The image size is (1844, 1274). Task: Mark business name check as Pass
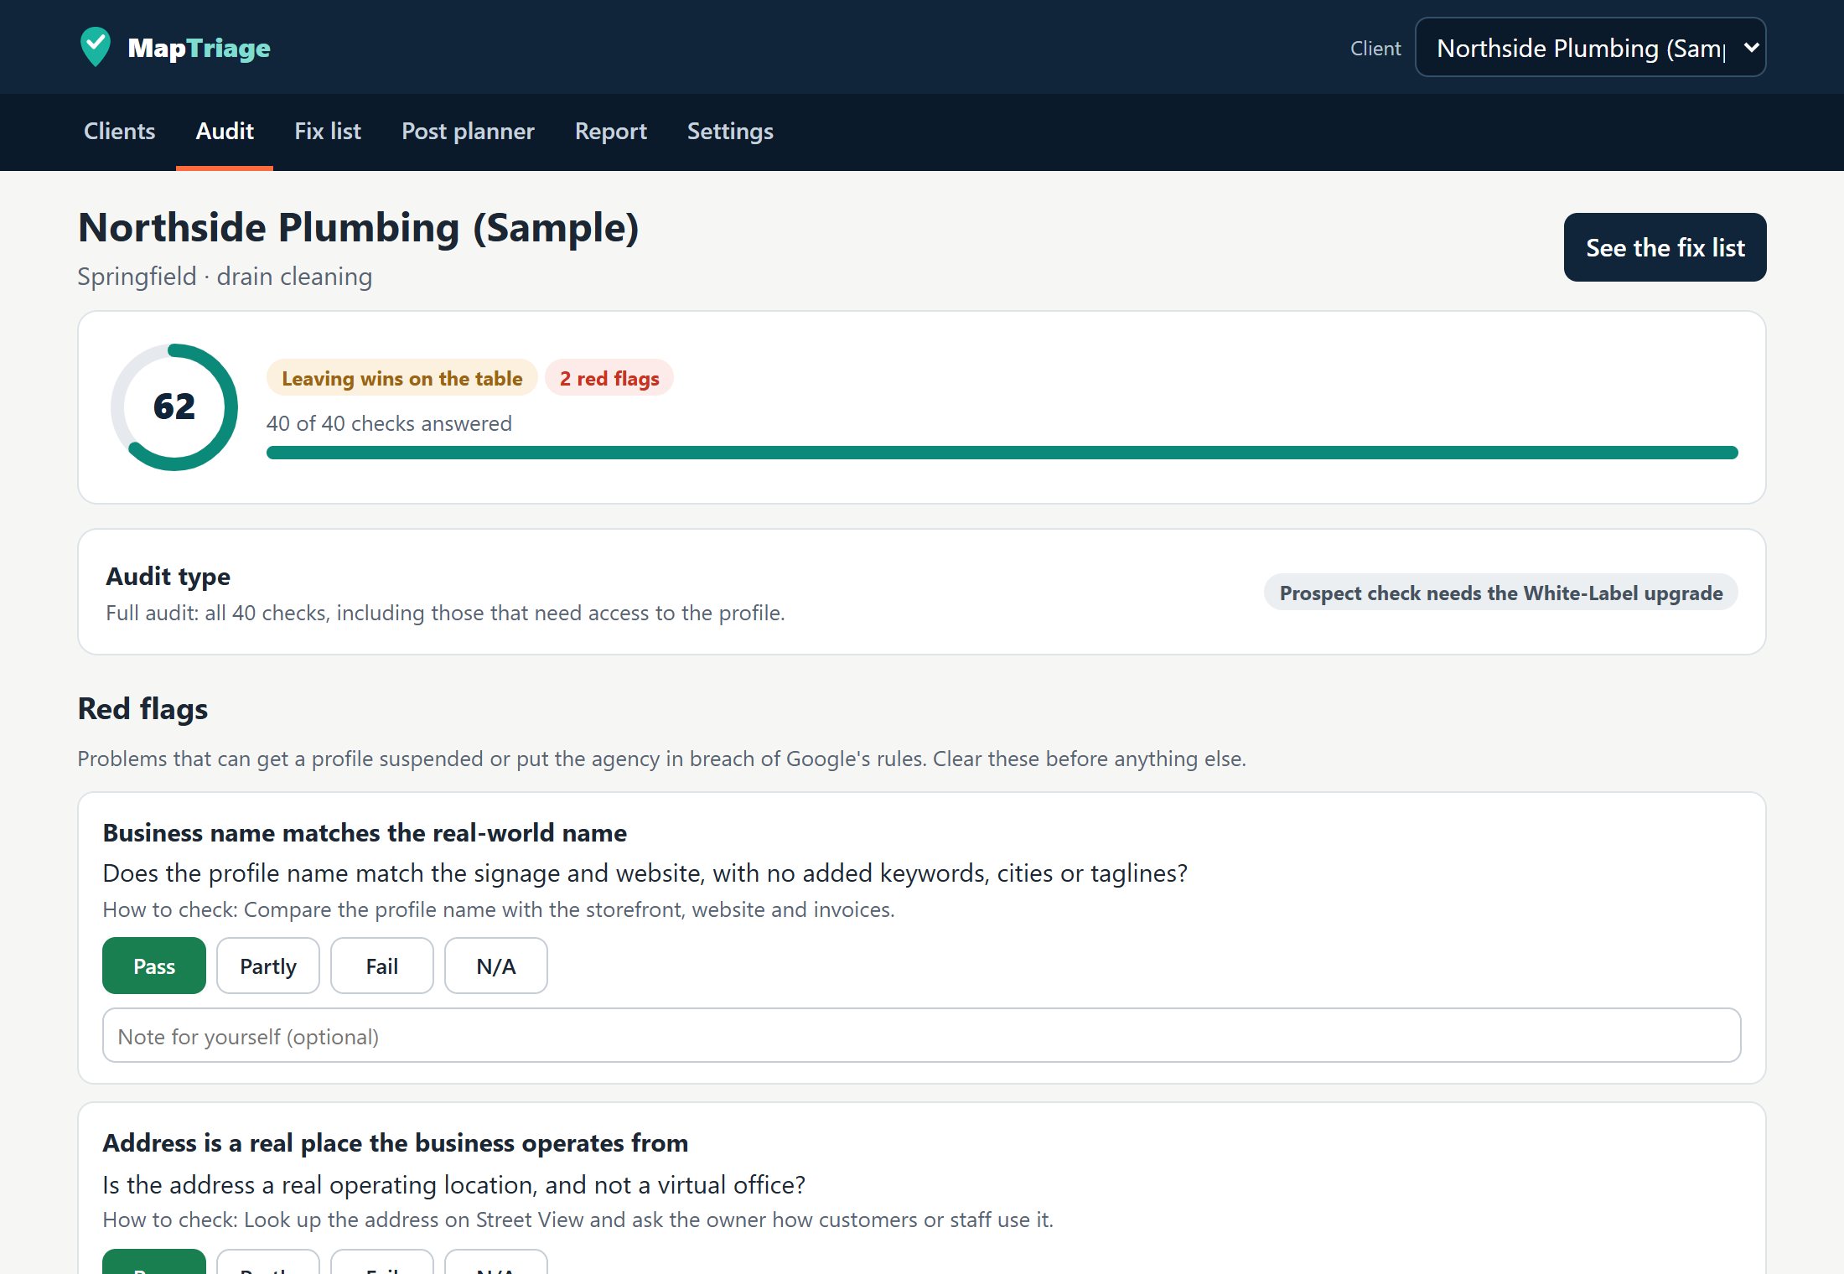coord(154,966)
